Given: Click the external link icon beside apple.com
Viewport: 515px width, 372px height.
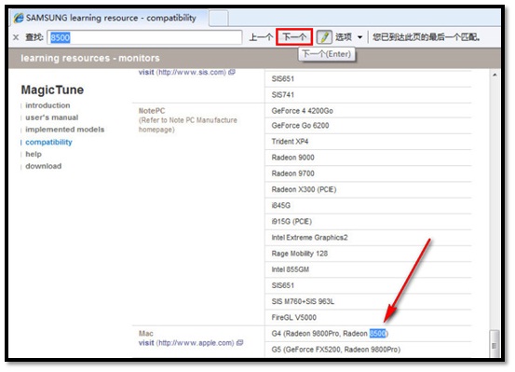Looking at the screenshot, I should coord(240,343).
